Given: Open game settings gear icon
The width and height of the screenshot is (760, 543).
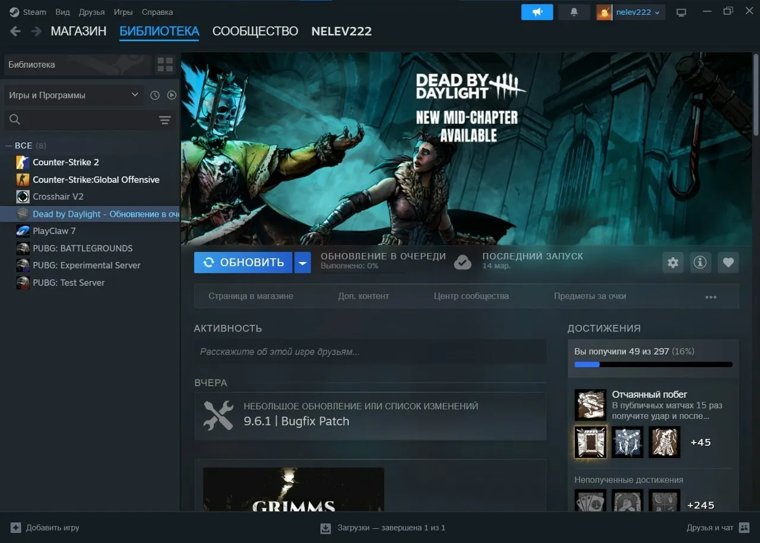Looking at the screenshot, I should click(673, 263).
